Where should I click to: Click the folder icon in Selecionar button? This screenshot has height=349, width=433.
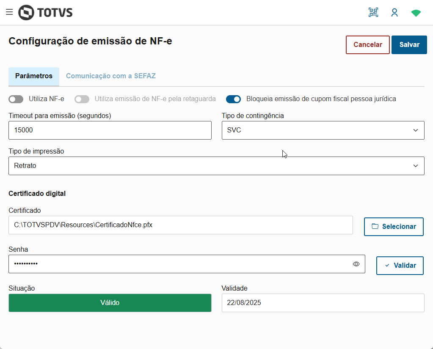click(x=375, y=226)
